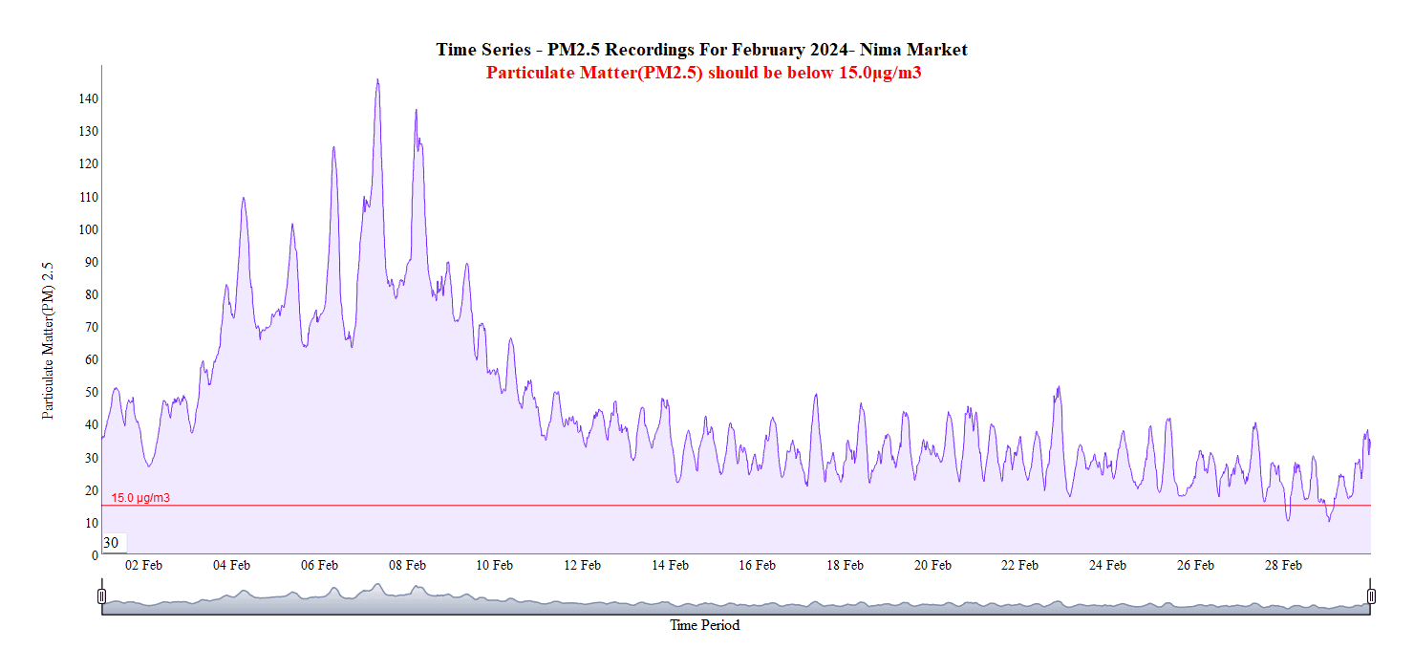Click the "06 Feb" x-axis label
This screenshot has width=1414, height=671.
click(319, 566)
